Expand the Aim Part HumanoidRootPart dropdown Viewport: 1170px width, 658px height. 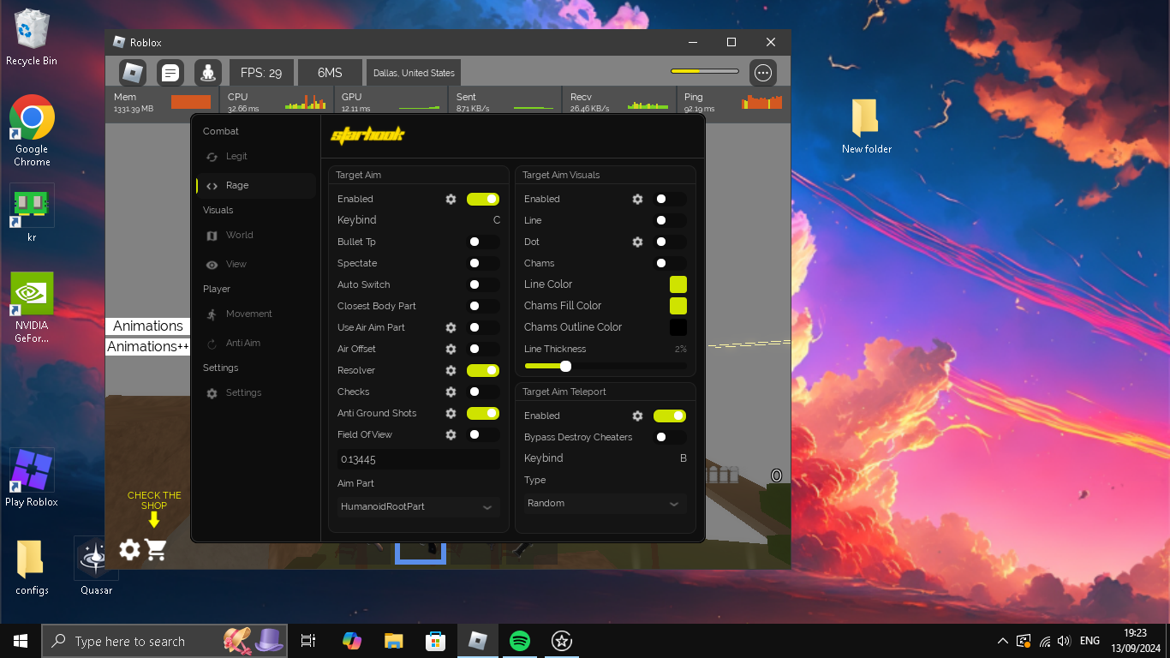click(418, 506)
